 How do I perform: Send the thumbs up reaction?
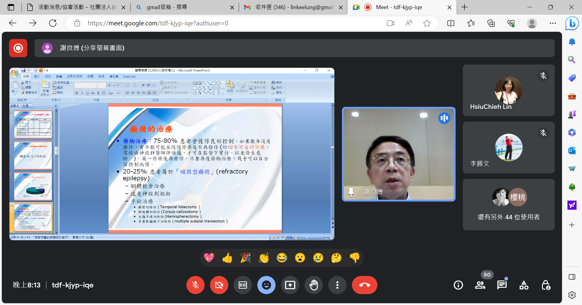coord(227,258)
